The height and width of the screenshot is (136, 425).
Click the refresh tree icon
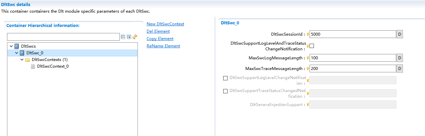click(x=135, y=37)
